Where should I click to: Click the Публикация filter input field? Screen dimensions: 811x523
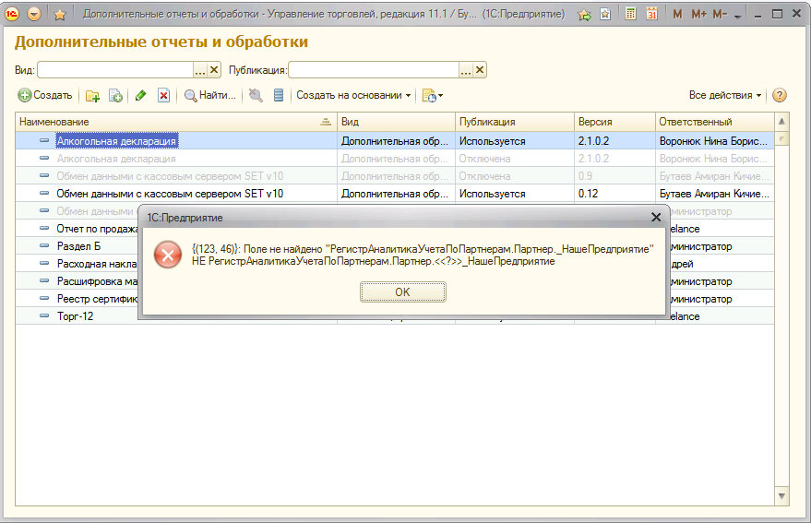click(373, 70)
